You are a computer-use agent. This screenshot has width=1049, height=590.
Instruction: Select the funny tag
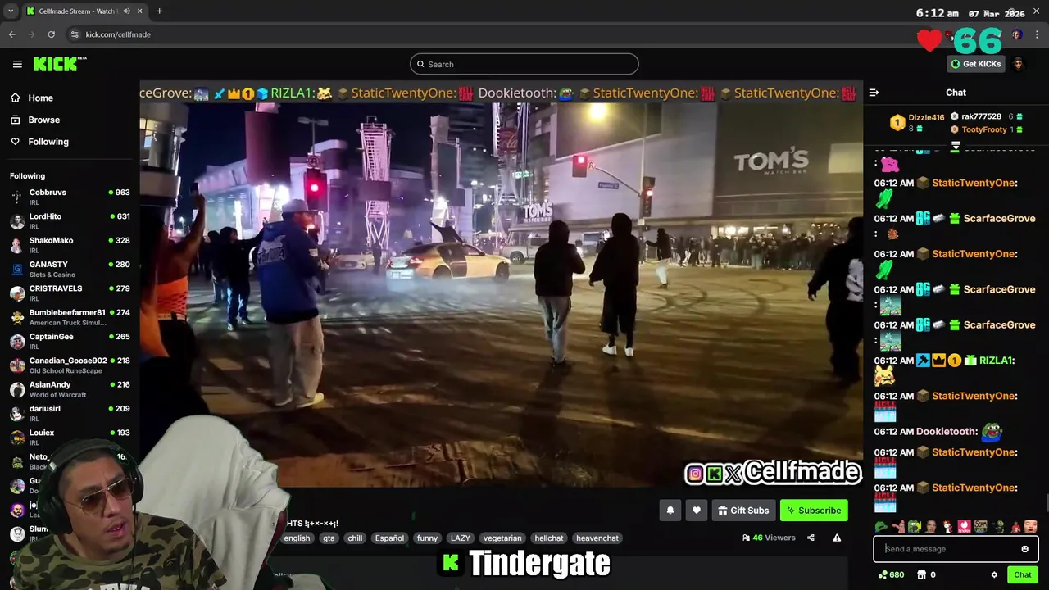point(427,538)
